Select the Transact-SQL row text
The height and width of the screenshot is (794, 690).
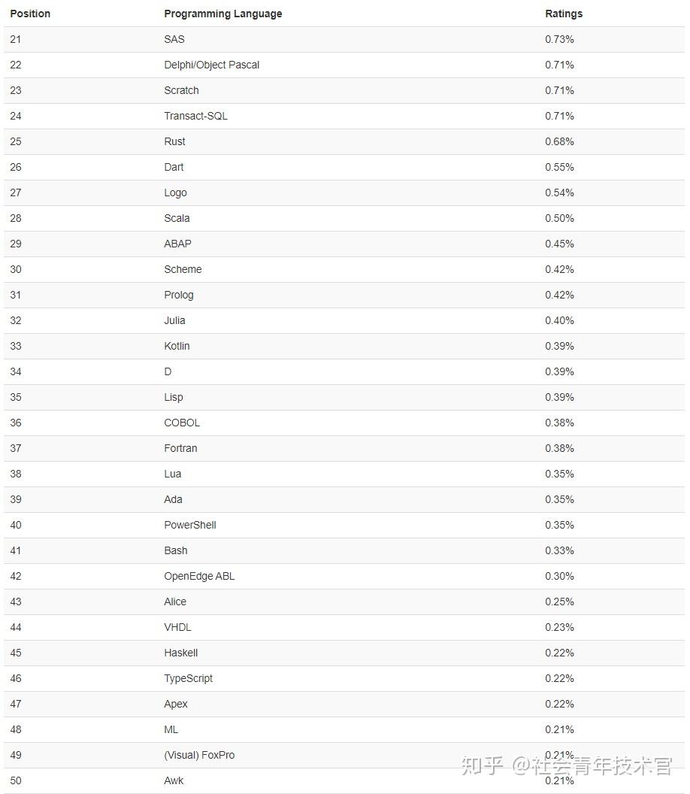pyautogui.click(x=195, y=116)
